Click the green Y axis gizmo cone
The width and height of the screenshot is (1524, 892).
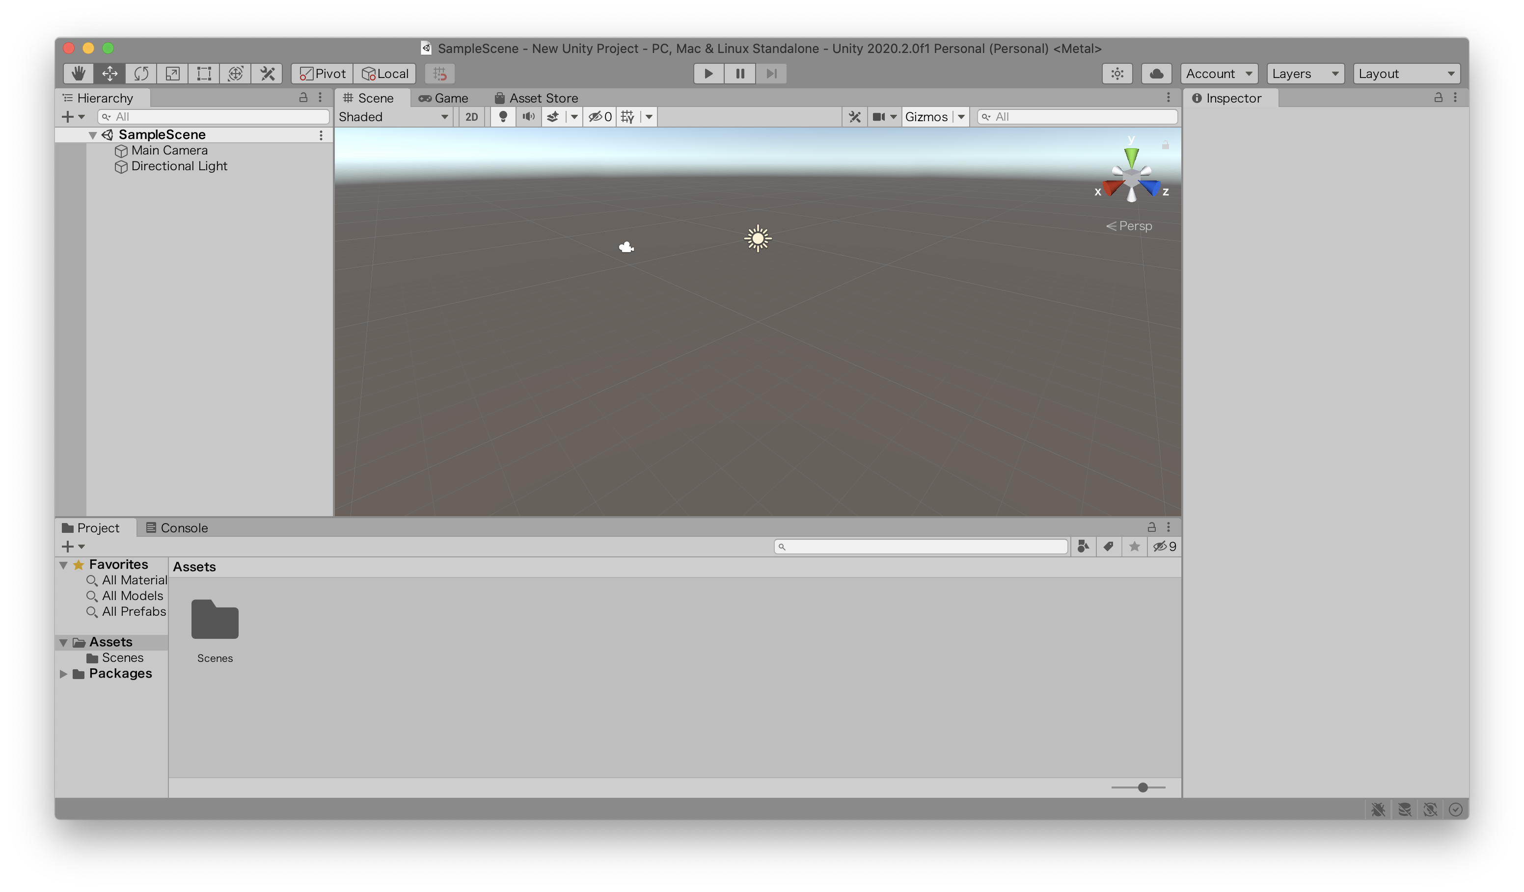tap(1131, 157)
